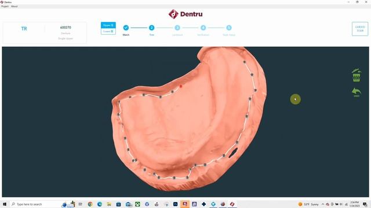Open Dentru app icon in taskbar
Screen dimensions: 371x208
pyautogui.click(x=232, y=204)
